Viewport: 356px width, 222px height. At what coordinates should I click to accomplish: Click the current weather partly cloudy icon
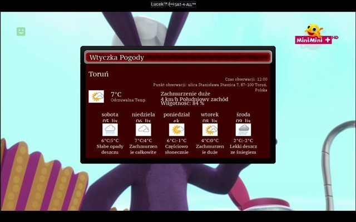point(96,96)
